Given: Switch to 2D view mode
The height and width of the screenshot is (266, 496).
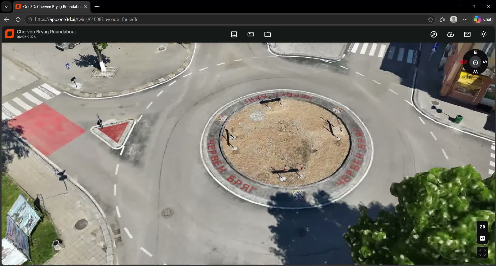Looking at the screenshot, I should [482, 227].
